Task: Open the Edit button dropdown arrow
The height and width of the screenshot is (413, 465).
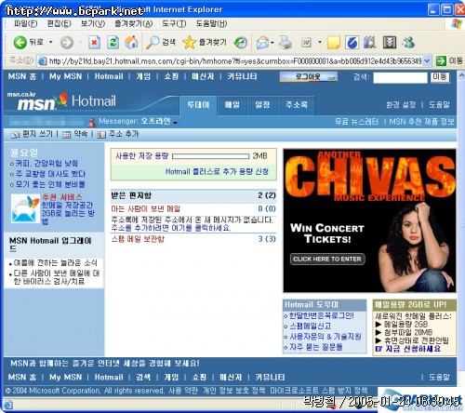Action: point(320,42)
